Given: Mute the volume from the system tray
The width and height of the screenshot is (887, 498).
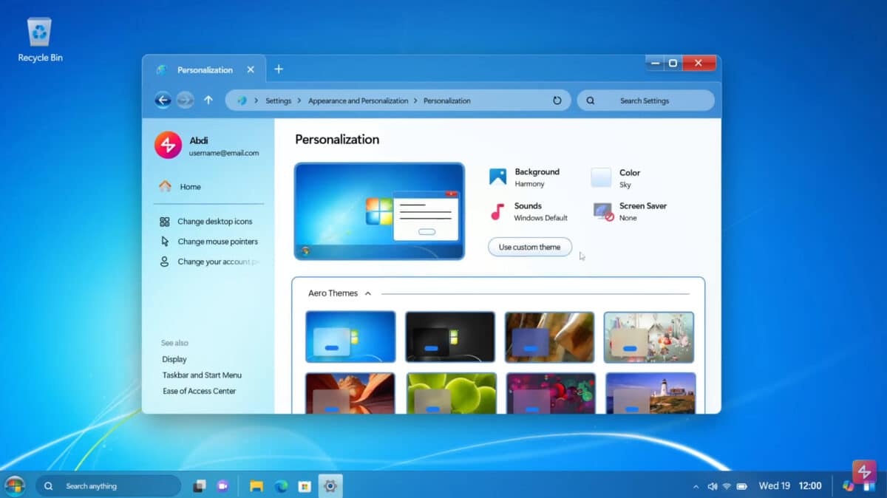Looking at the screenshot, I should click(x=711, y=485).
